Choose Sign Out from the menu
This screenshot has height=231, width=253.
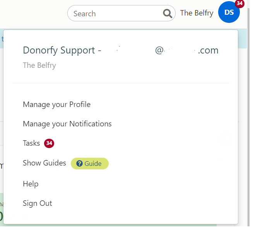[x=38, y=203]
